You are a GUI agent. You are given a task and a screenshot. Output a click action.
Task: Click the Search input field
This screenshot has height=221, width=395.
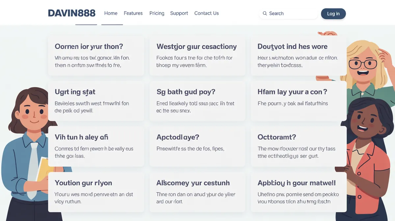tap(291, 13)
